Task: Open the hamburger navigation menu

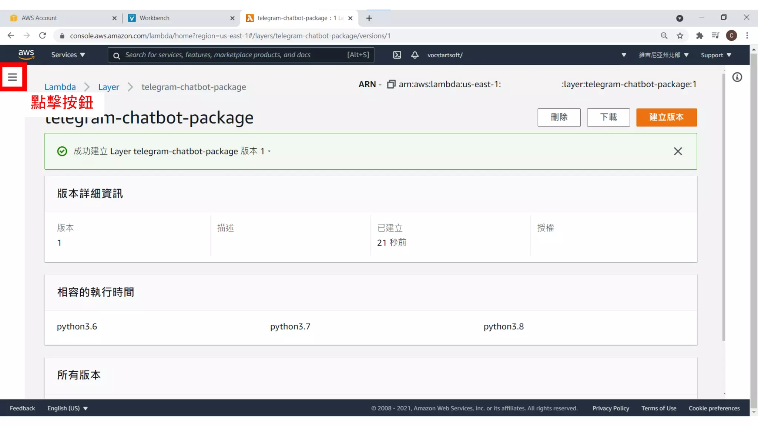Action: (x=13, y=77)
